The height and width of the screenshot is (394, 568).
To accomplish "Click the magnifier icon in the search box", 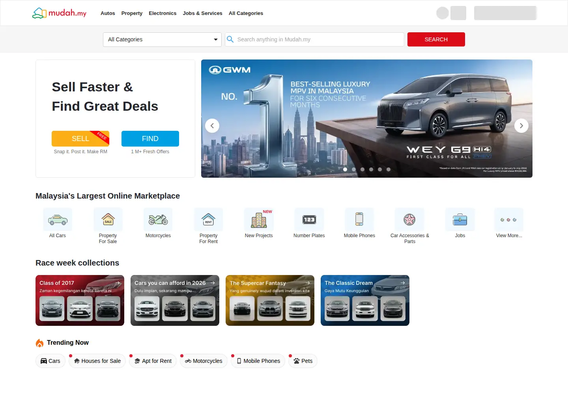I will click(230, 39).
